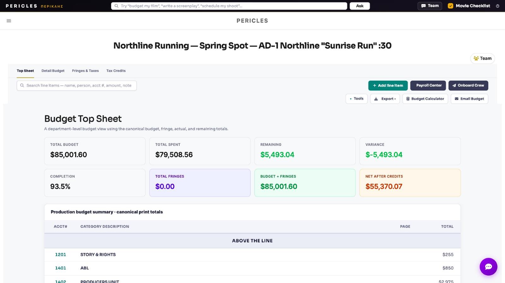Click the Total Budget value $85,001.60

68,155
